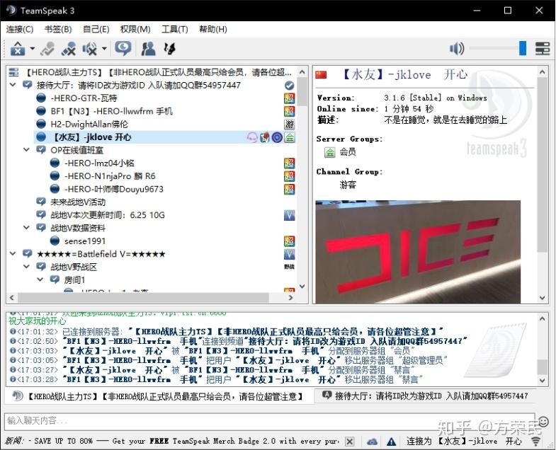Click the server layout icon at toolbar right
Viewport: 556px width, 450px height.
coord(542,49)
